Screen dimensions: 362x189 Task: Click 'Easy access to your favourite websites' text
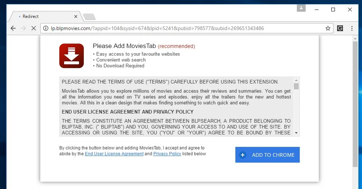(138, 54)
